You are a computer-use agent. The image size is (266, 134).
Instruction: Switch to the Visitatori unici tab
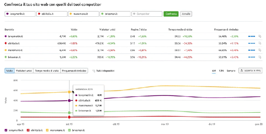[x=24, y=71]
